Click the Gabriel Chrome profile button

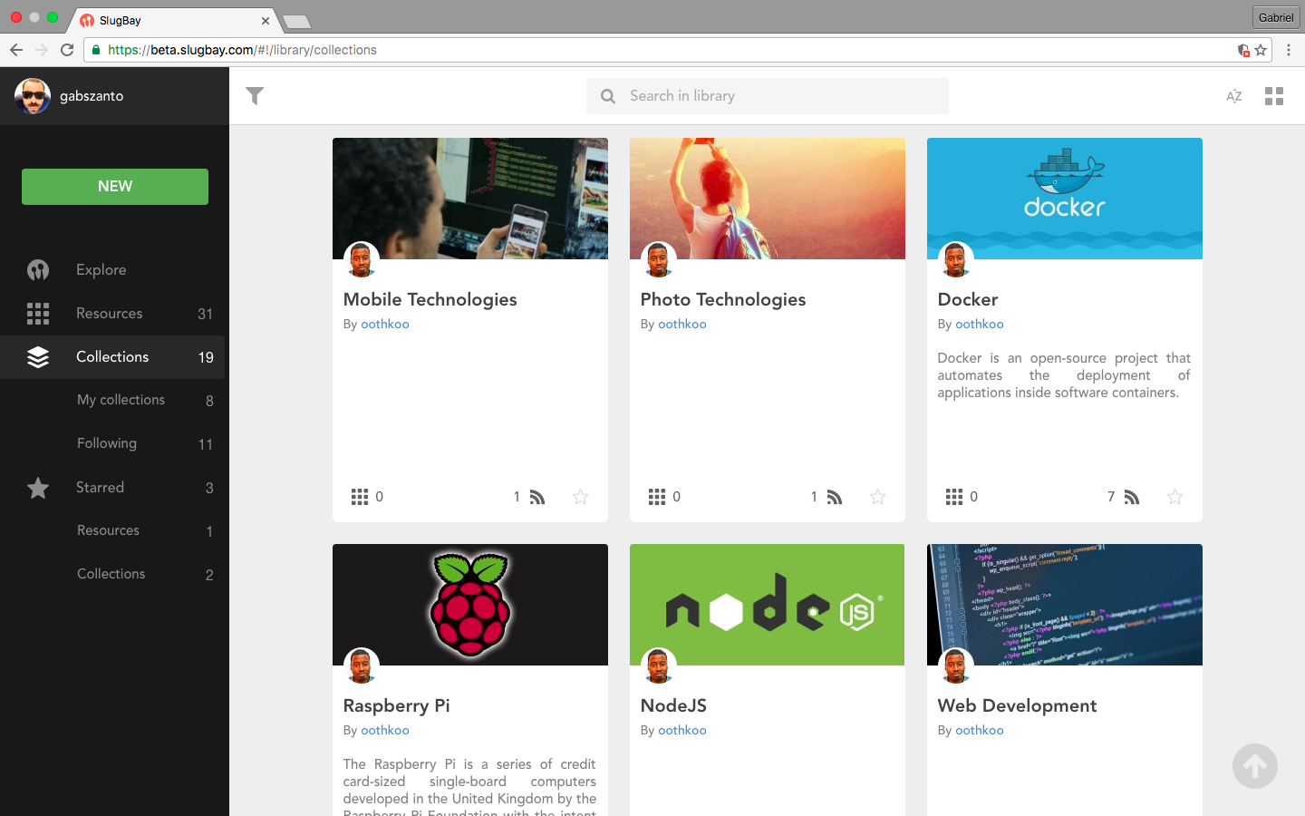point(1276,17)
